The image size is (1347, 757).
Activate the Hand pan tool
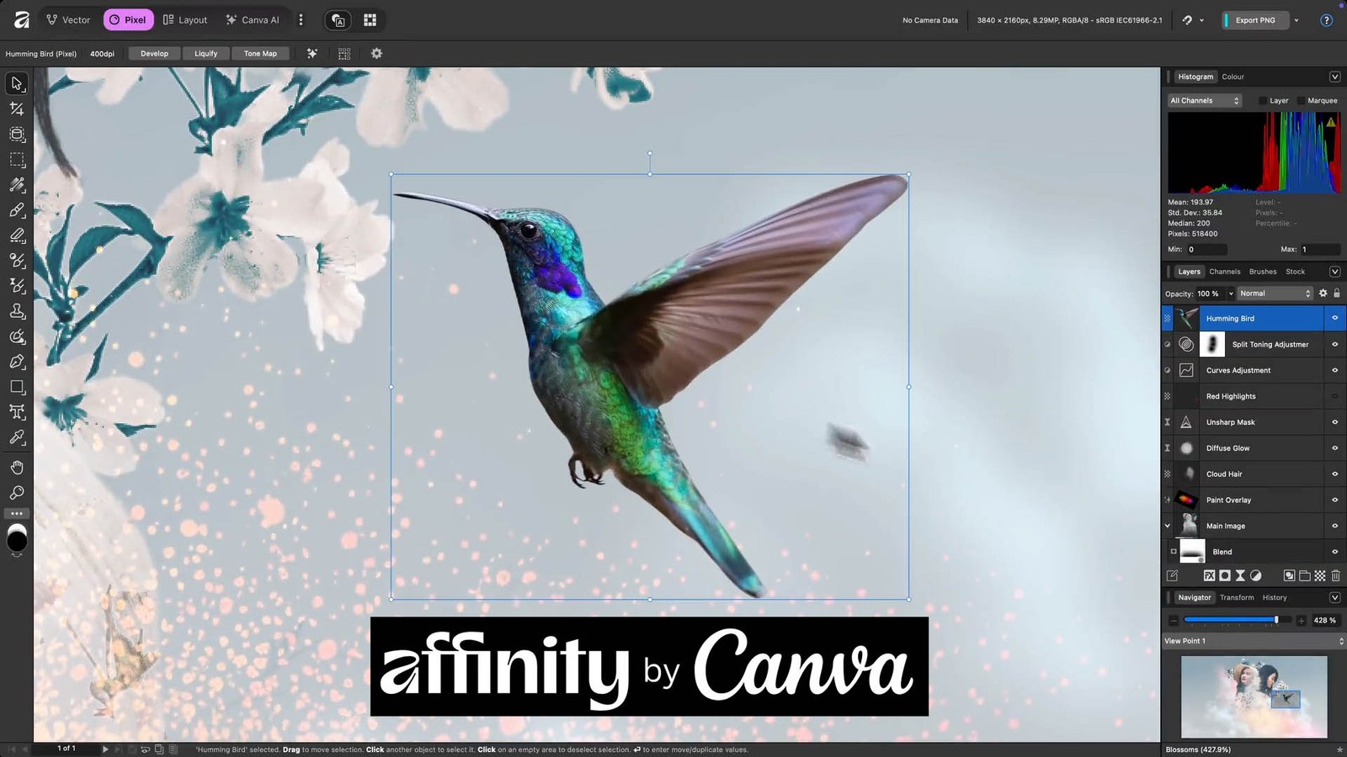click(17, 468)
